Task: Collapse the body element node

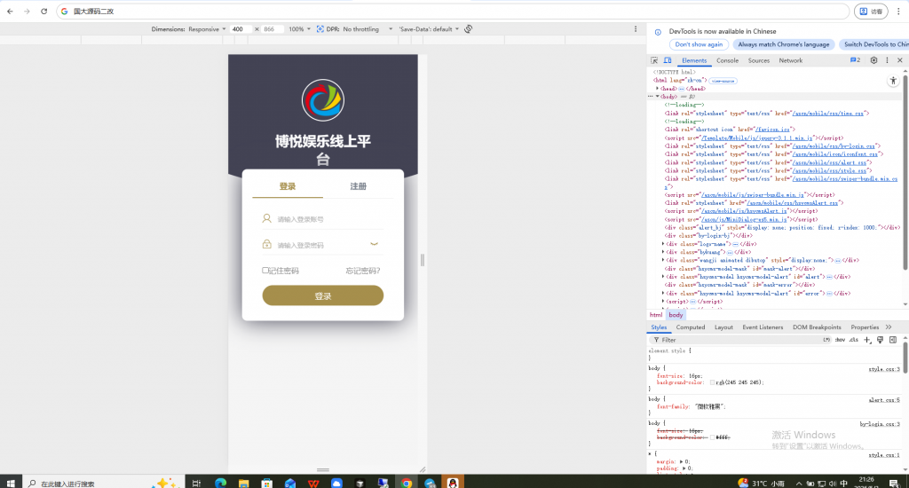Action: 658,97
